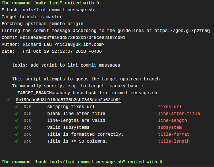Click the checkmark for Title is formatted correctly
The width and height of the screenshot is (214, 167).
pyautogui.click(x=16, y=134)
